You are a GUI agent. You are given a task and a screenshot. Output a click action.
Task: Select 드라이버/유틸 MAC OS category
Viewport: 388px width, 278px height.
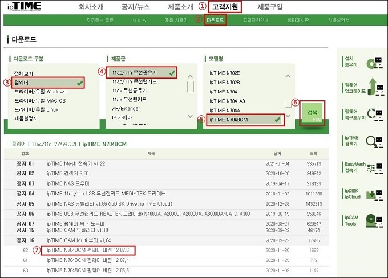(40, 101)
